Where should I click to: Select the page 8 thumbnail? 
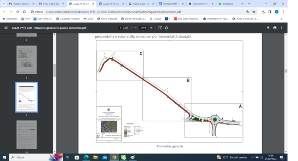click(x=26, y=60)
